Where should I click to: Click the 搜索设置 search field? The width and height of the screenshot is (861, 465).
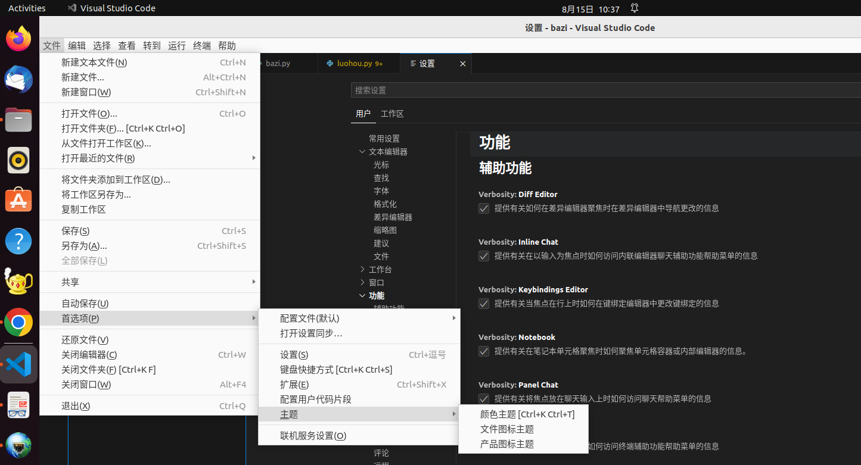[605, 90]
